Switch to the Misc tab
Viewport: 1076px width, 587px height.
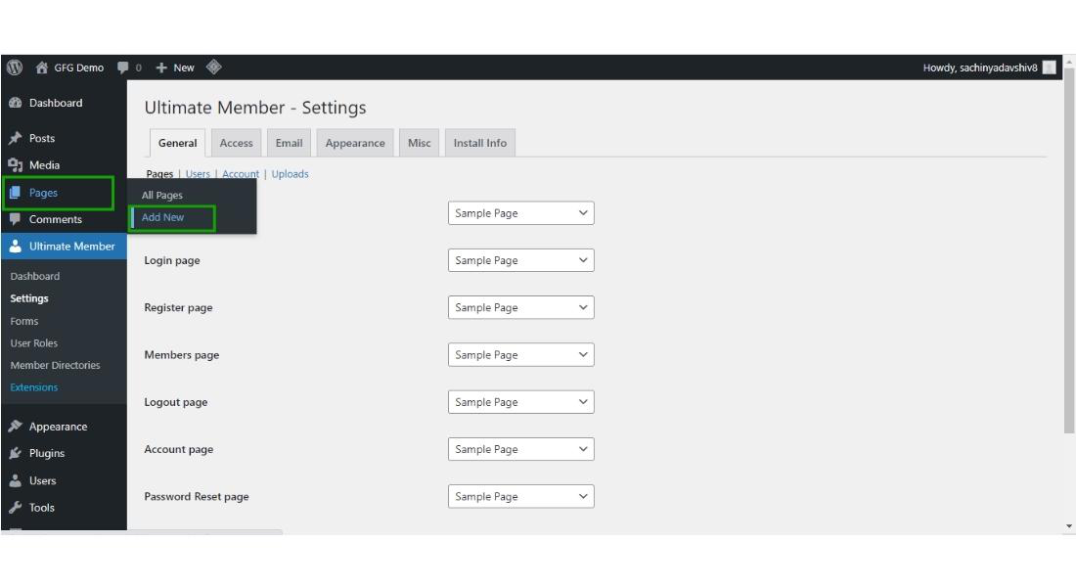tap(420, 143)
